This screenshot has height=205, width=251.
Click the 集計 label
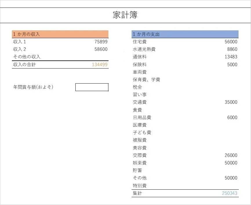pyautogui.click(x=137, y=193)
